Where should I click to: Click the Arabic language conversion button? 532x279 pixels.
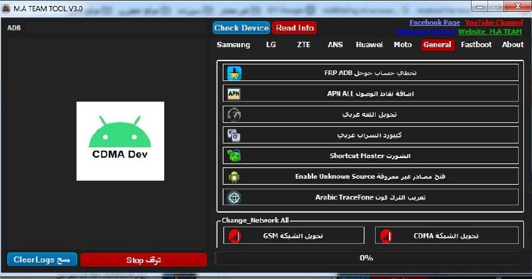point(370,114)
